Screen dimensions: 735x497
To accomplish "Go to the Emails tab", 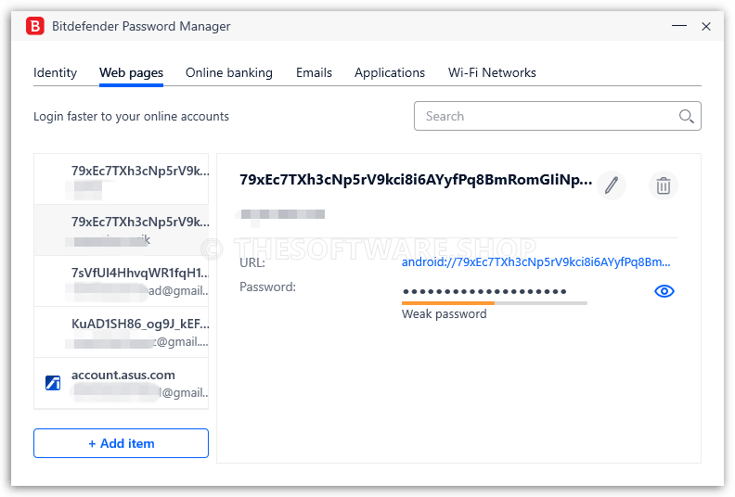I will 314,72.
